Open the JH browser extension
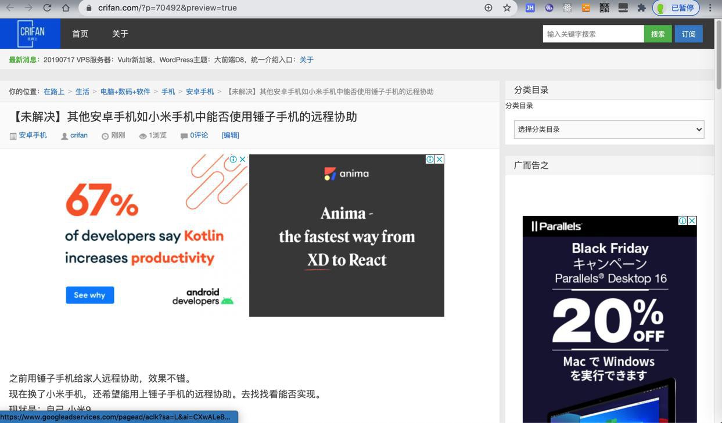The image size is (722, 423). click(x=530, y=8)
